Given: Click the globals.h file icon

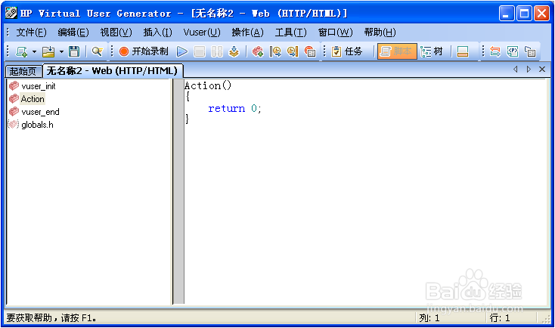Looking at the screenshot, I should (x=14, y=125).
